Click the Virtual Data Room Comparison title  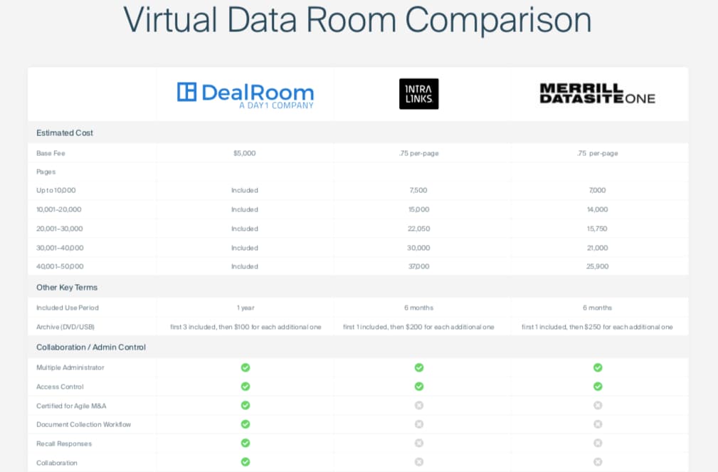click(x=358, y=20)
